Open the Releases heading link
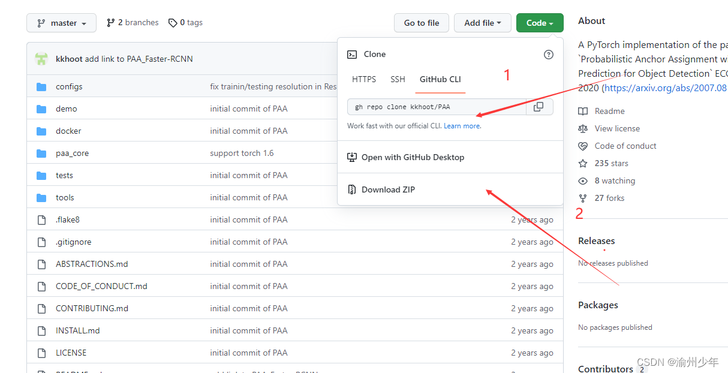Viewport: 728px width, 373px height. (597, 241)
